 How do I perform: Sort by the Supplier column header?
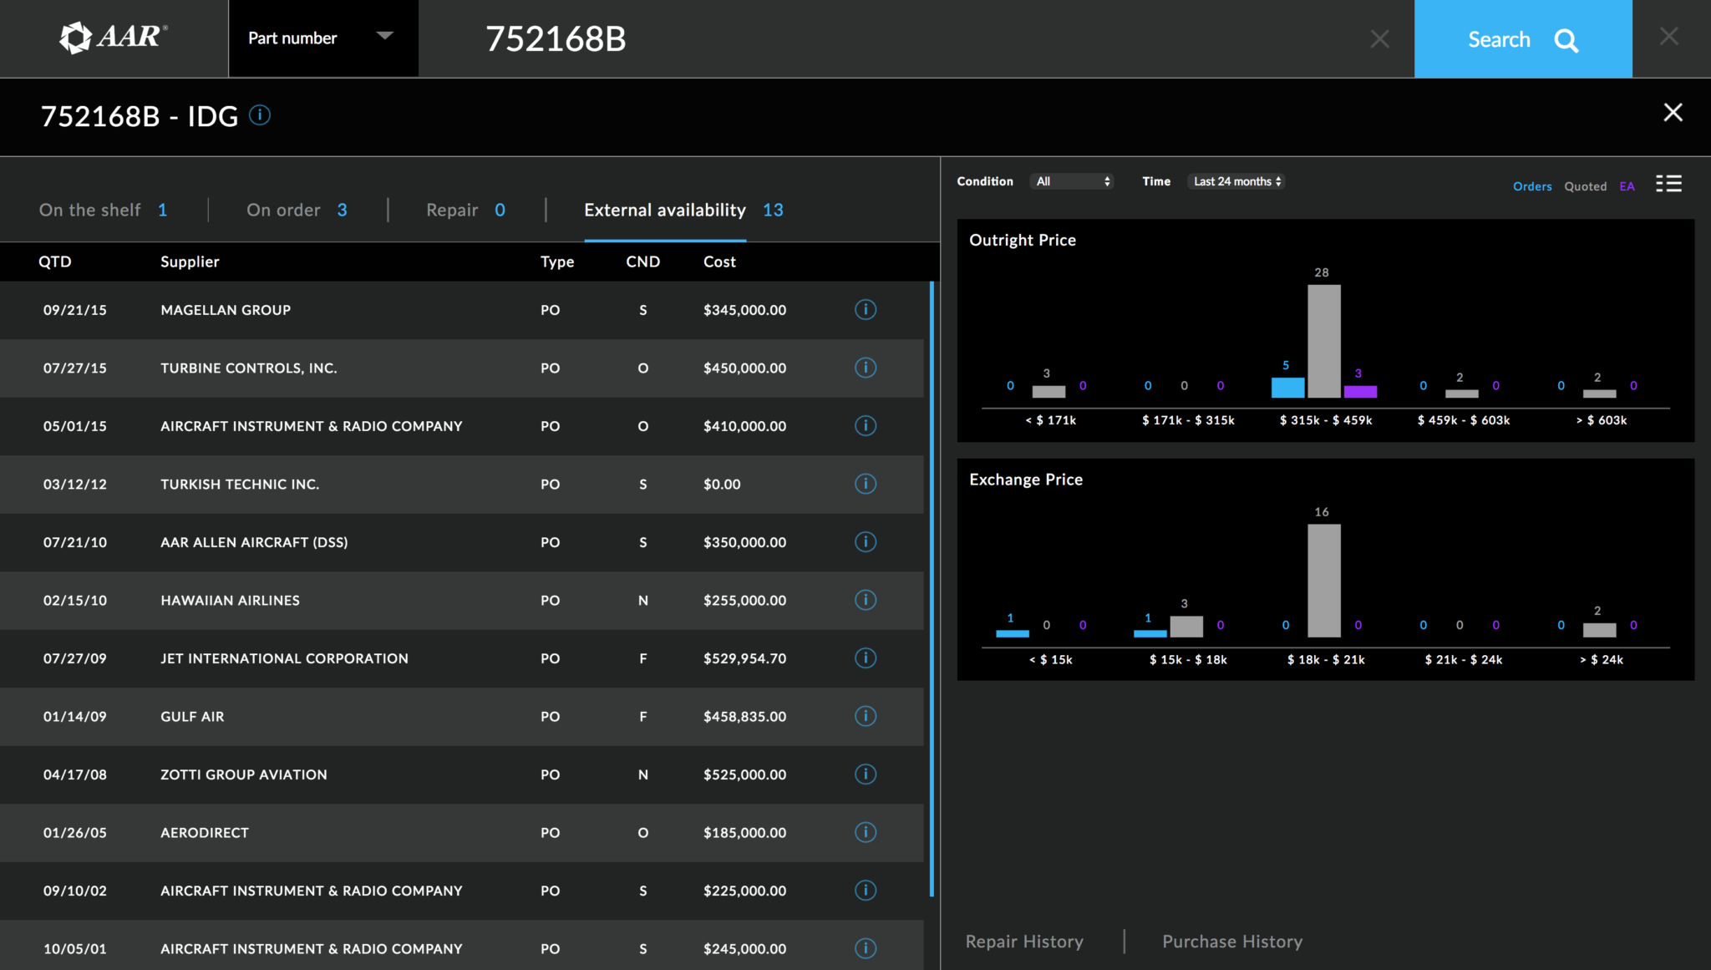(190, 262)
